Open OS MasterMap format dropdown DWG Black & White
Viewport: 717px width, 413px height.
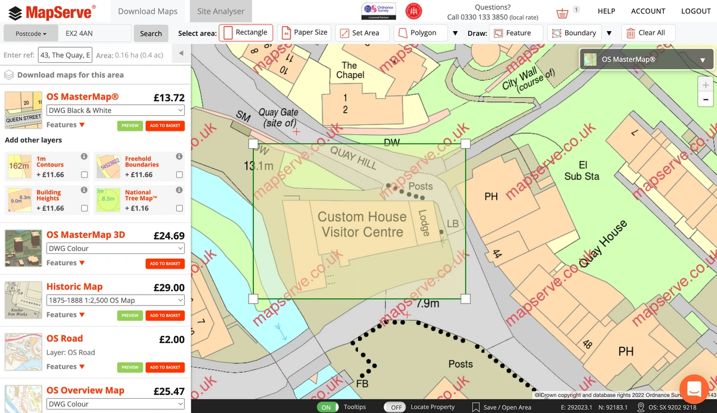pos(115,111)
